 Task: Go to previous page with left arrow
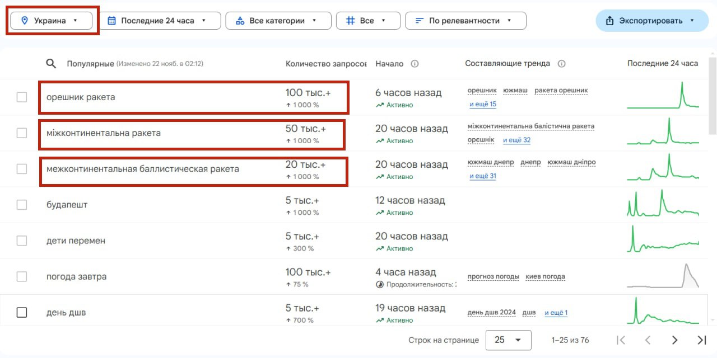point(648,340)
